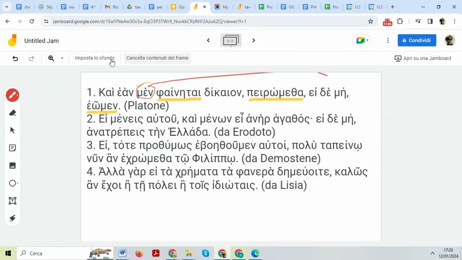Open the Chrome three-dot menu
Image resolution: width=462 pixels, height=260 pixels.
click(x=454, y=21)
